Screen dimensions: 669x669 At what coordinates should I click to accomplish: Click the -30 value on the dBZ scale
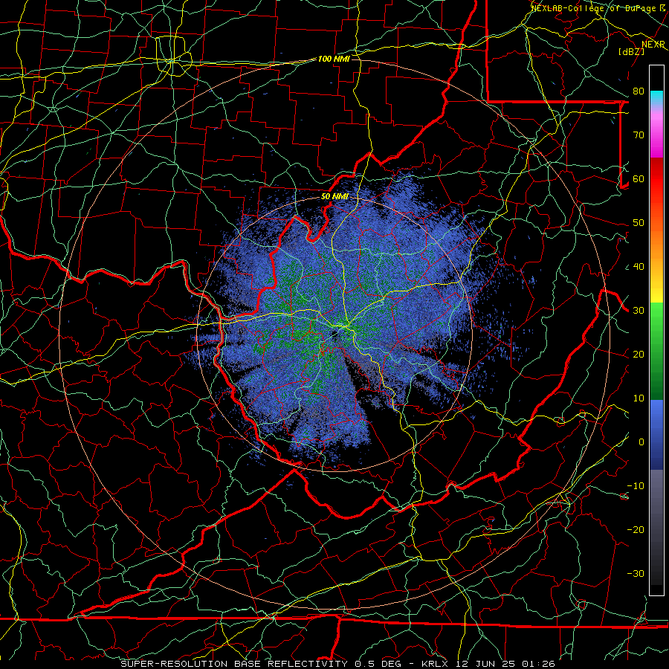click(636, 574)
